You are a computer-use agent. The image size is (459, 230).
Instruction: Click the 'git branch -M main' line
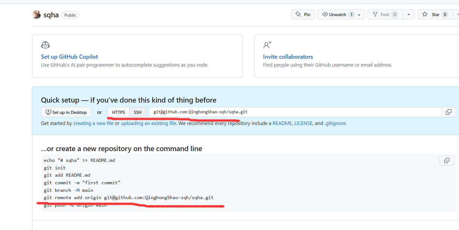[x=69, y=190]
